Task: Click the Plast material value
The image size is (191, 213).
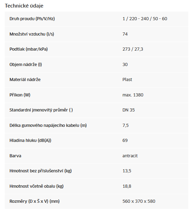Action: pos(127,80)
